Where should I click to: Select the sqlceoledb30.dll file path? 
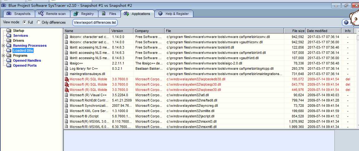click(x=196, y=79)
